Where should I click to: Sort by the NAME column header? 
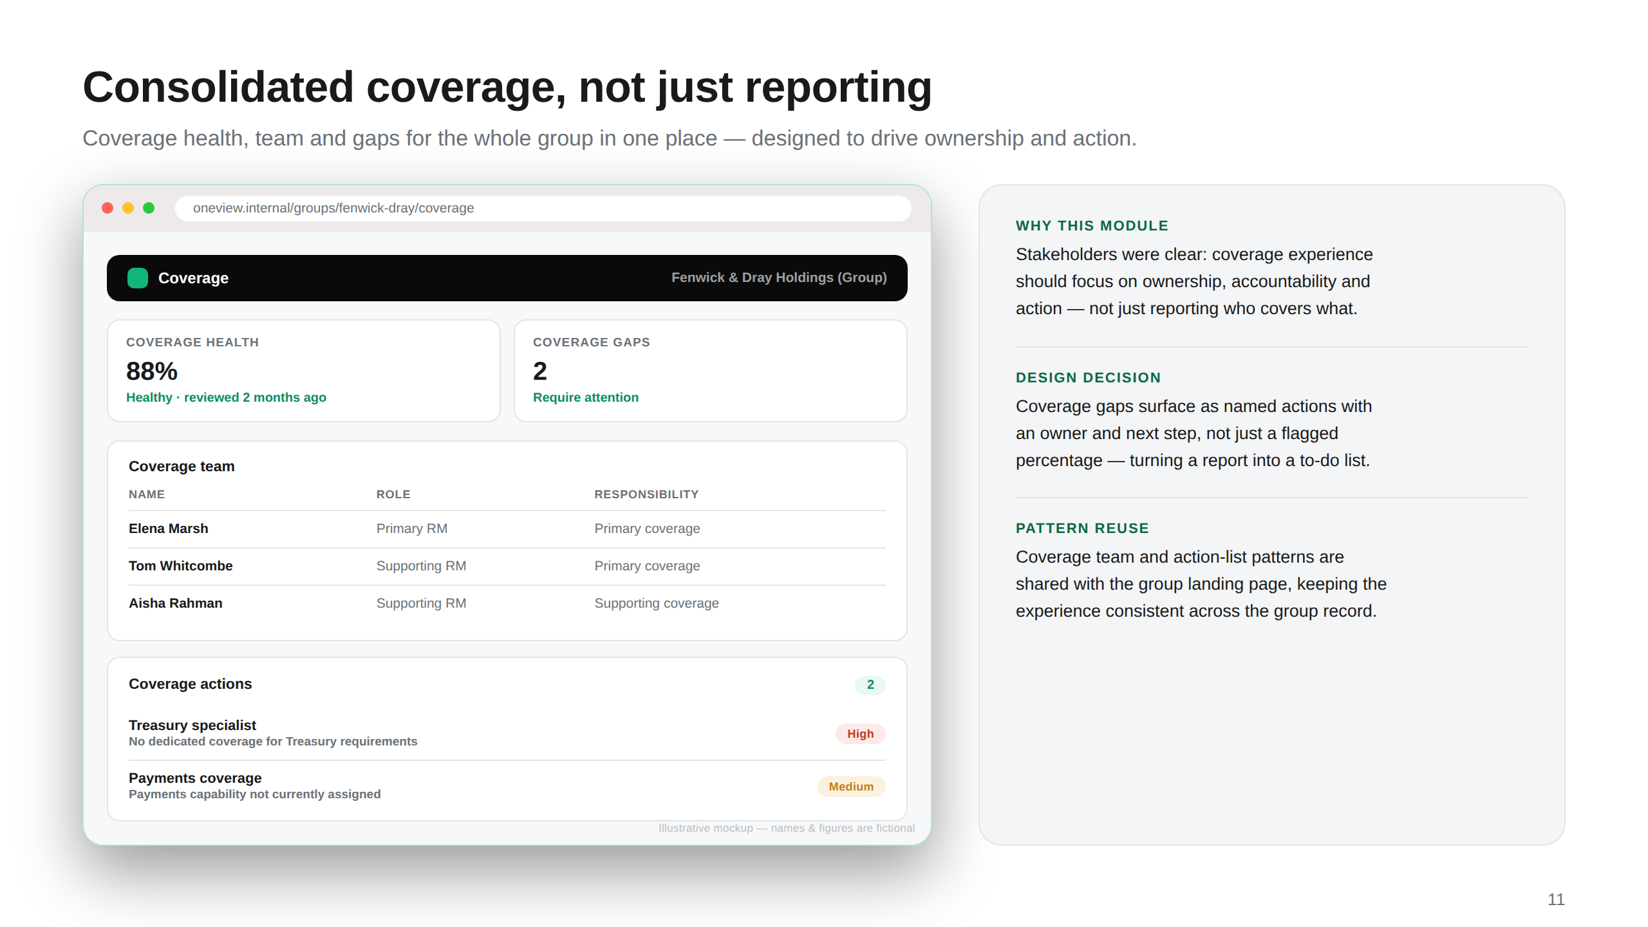(147, 494)
